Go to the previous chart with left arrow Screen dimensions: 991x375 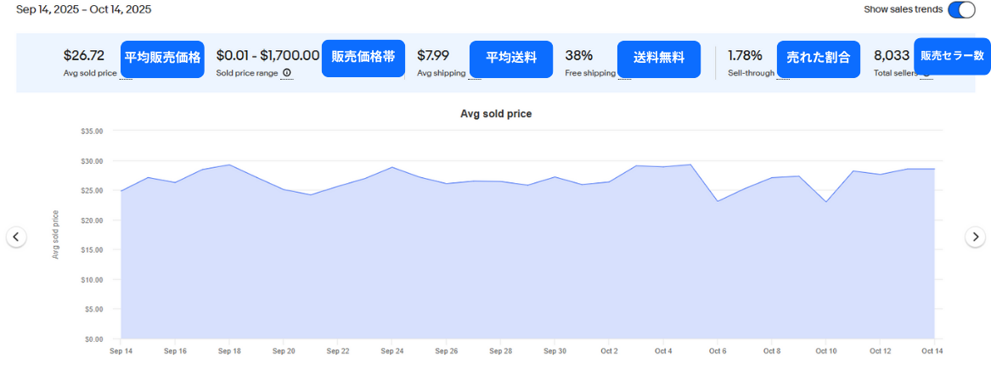pos(16,237)
